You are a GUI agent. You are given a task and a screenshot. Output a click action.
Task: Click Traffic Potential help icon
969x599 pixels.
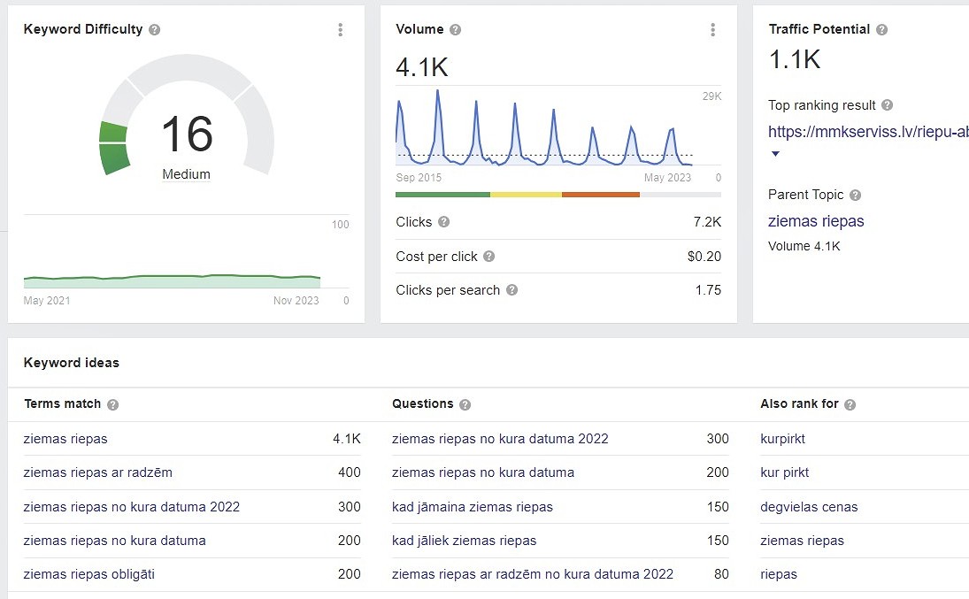click(881, 30)
